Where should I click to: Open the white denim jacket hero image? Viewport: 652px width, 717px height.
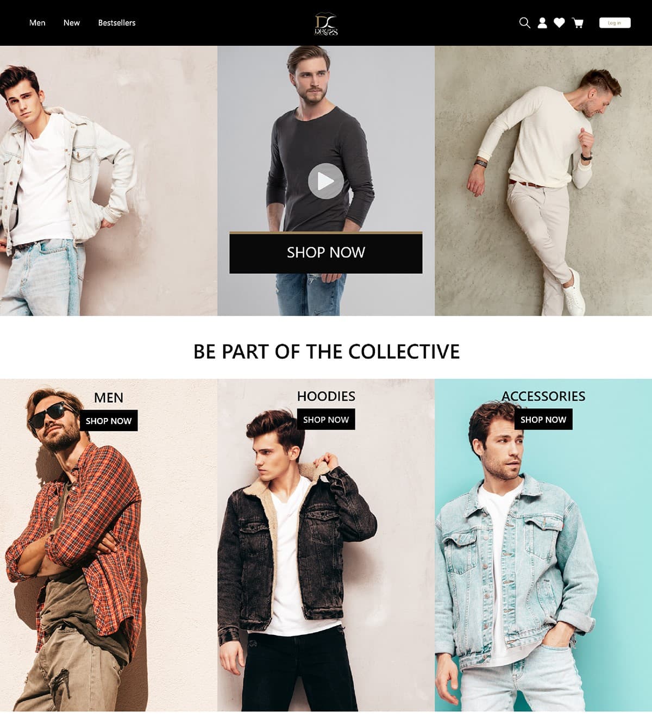(x=109, y=180)
